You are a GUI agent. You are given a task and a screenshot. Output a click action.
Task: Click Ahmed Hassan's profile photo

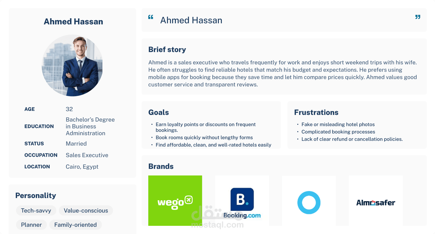(x=72, y=65)
